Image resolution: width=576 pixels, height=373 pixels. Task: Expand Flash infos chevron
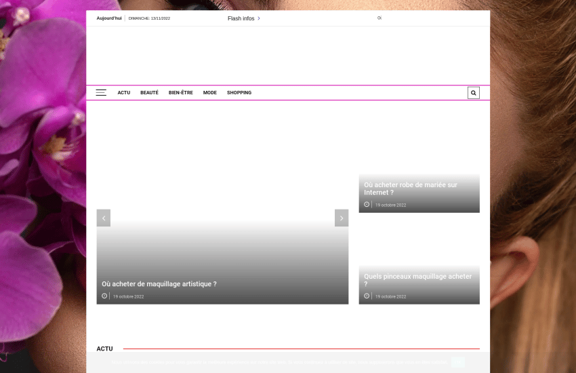[x=259, y=18]
